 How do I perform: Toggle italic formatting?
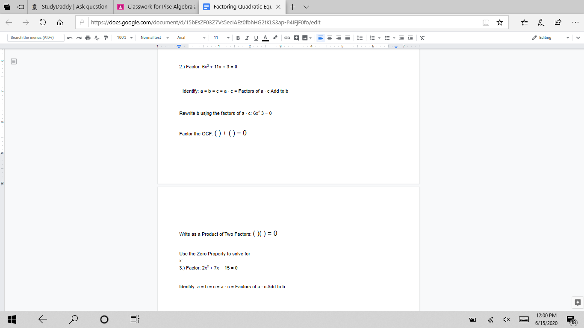(x=247, y=38)
